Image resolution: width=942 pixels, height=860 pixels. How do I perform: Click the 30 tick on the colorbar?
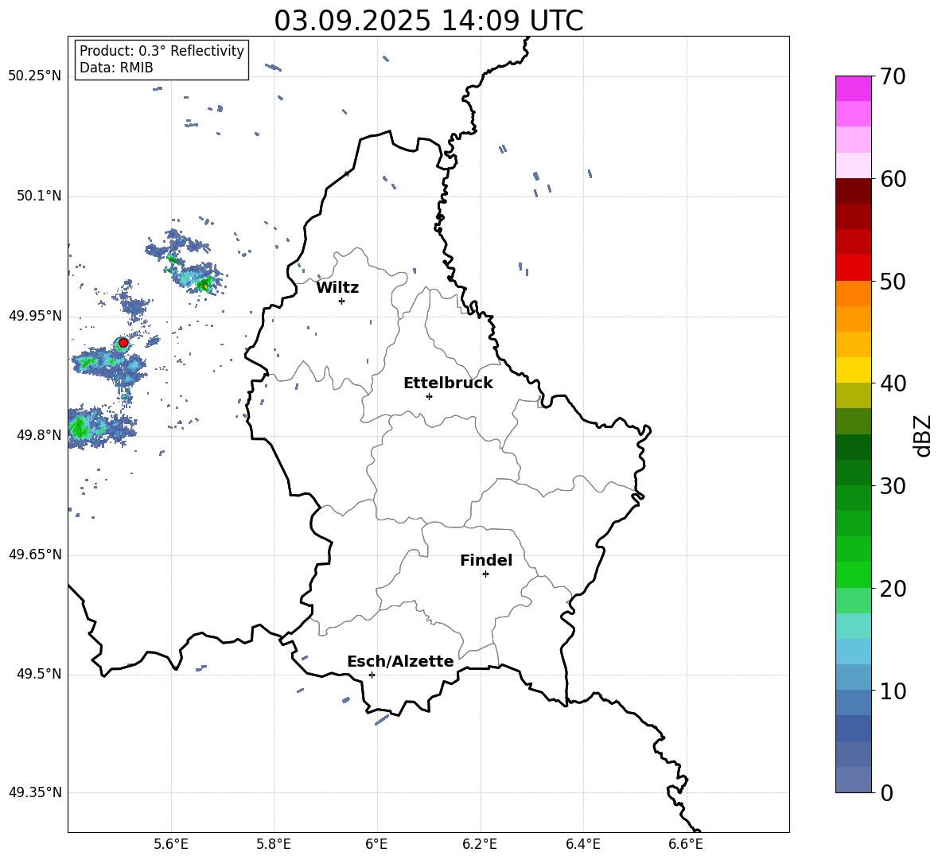tap(893, 486)
